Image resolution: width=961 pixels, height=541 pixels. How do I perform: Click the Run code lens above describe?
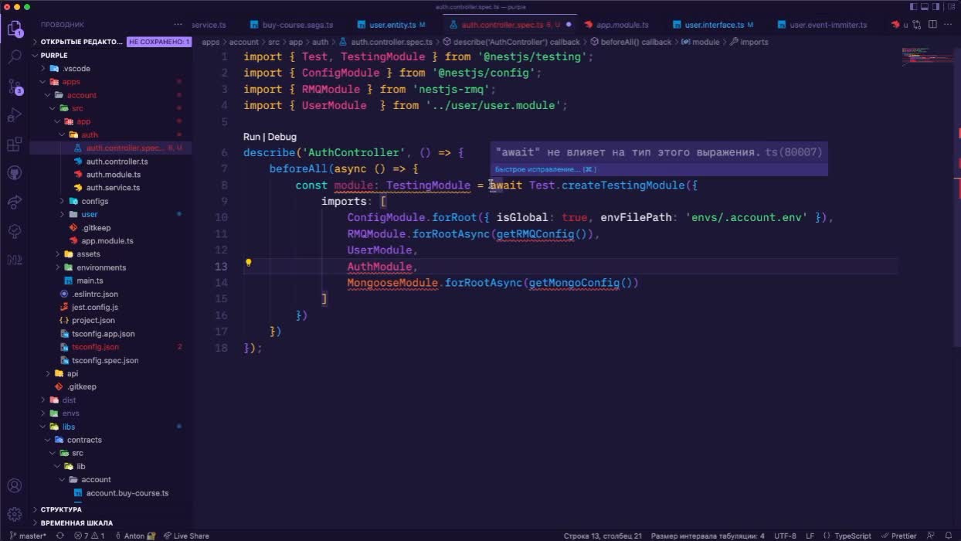point(252,137)
